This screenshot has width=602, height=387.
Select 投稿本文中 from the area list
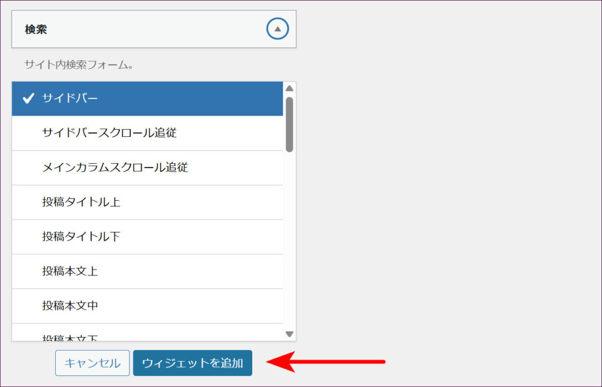(70, 306)
